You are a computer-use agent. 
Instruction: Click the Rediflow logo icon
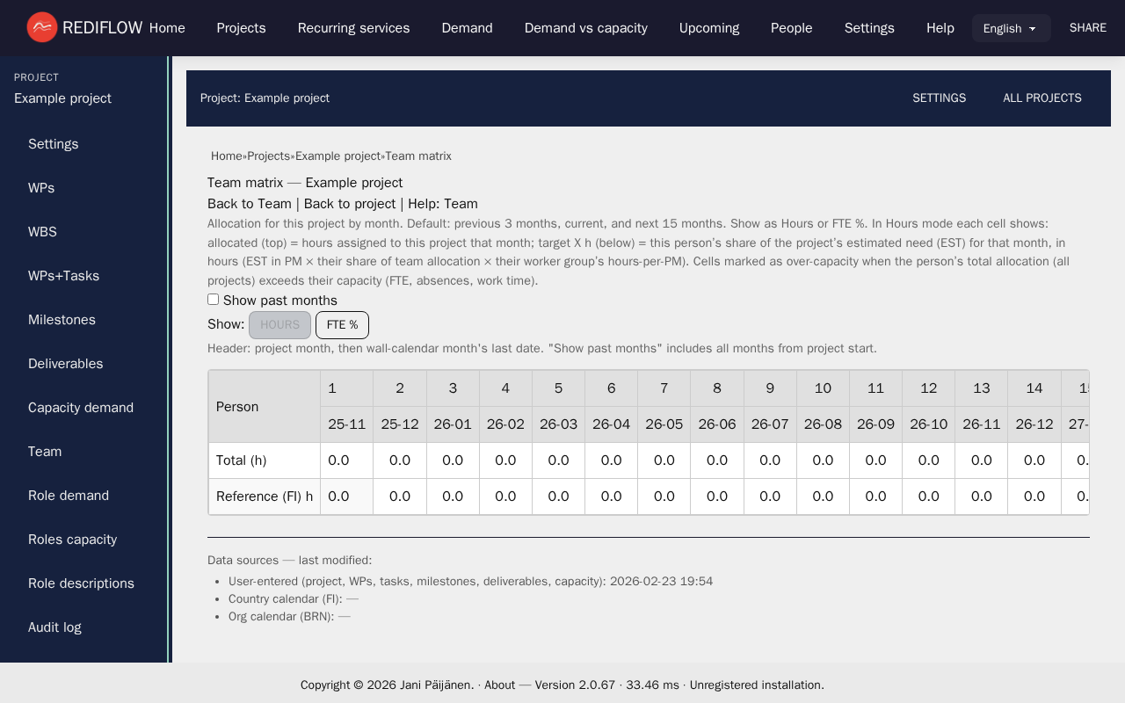click(41, 27)
